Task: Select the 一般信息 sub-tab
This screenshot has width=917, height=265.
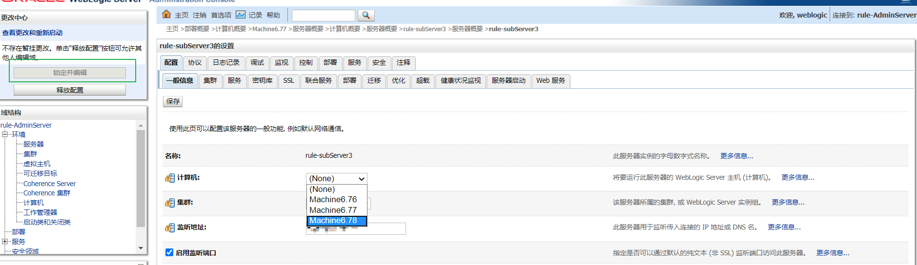Action: [179, 80]
